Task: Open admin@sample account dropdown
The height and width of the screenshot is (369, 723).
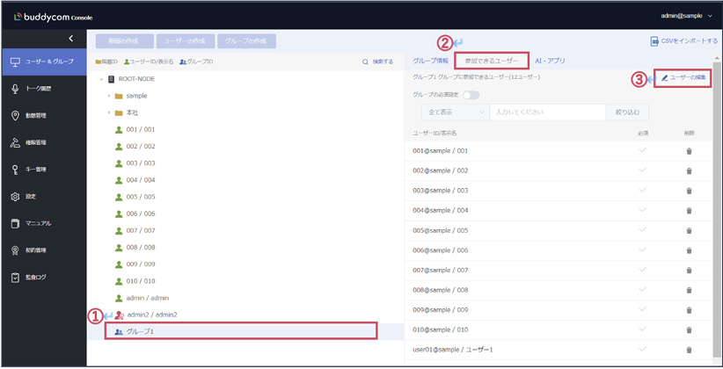Action: 686,16
